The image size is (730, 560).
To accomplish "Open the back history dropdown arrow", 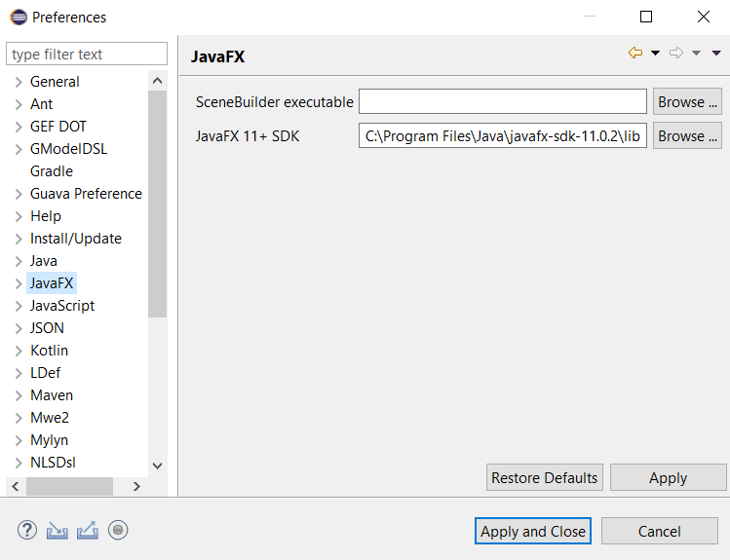I will pos(655,53).
